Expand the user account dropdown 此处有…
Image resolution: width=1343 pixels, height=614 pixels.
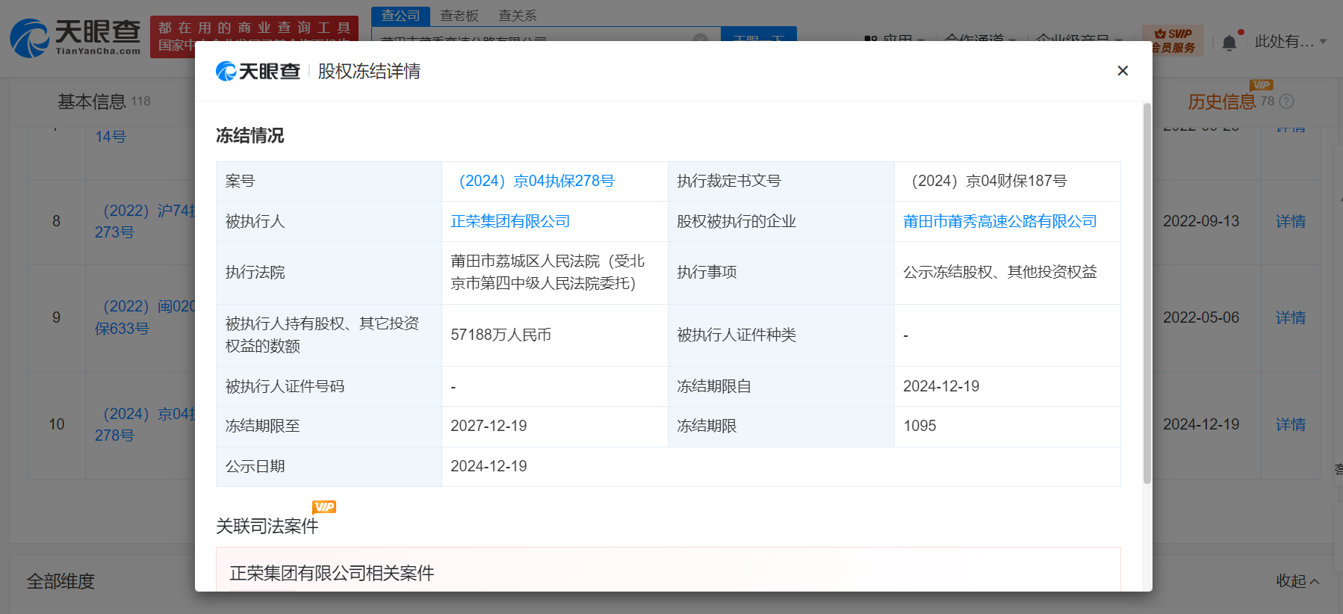[x=1290, y=42]
